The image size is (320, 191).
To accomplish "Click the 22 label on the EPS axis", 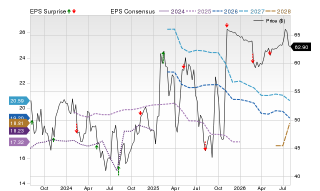I will (x=22, y=83).
